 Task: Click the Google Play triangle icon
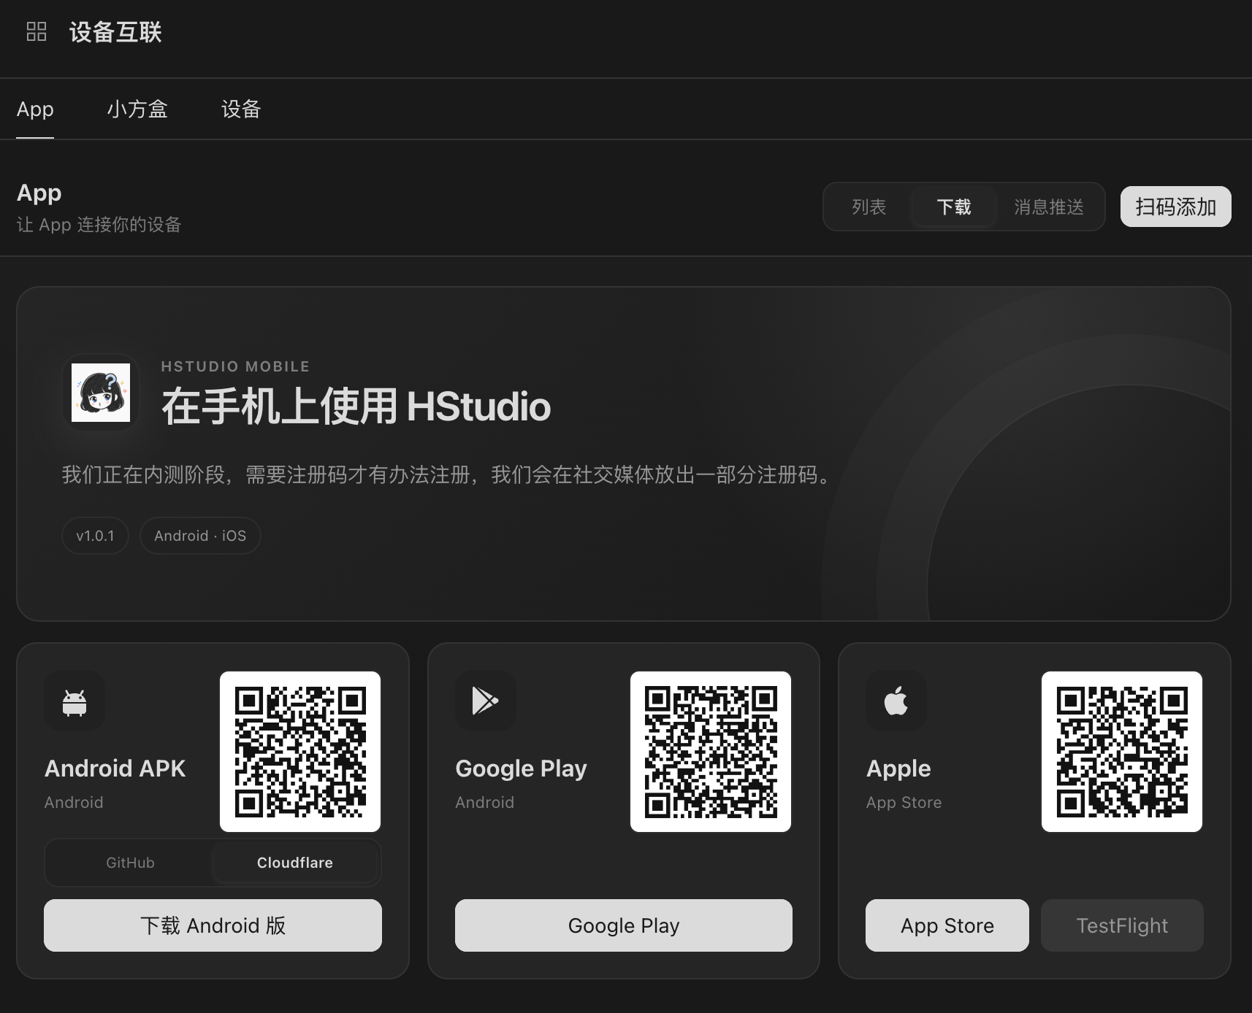pyautogui.click(x=485, y=701)
